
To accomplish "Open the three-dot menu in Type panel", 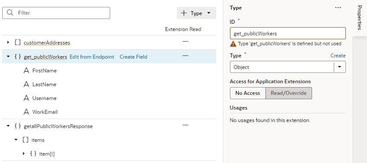I will pos(338,8).
